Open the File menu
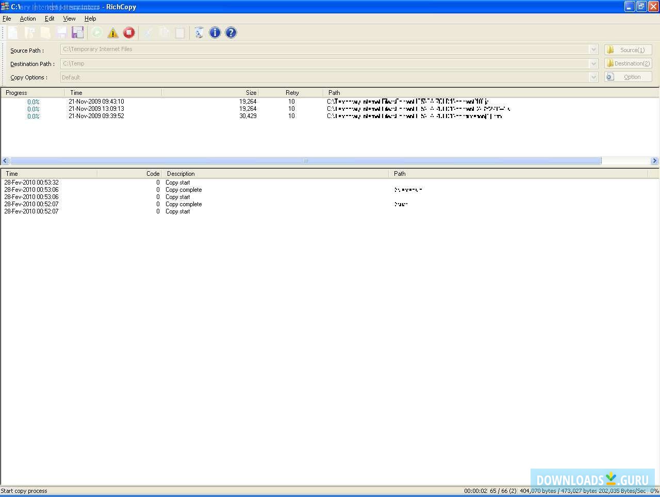660x497 pixels. tap(7, 19)
